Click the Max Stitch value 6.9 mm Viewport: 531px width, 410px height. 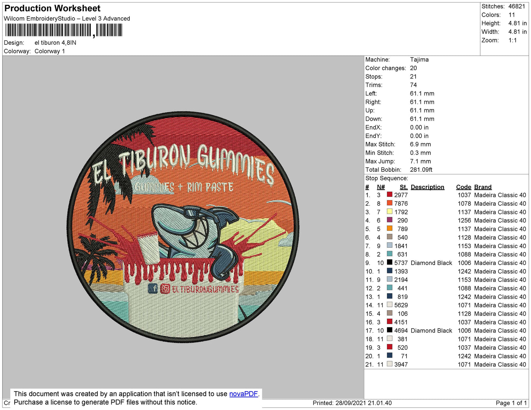pyautogui.click(x=420, y=144)
